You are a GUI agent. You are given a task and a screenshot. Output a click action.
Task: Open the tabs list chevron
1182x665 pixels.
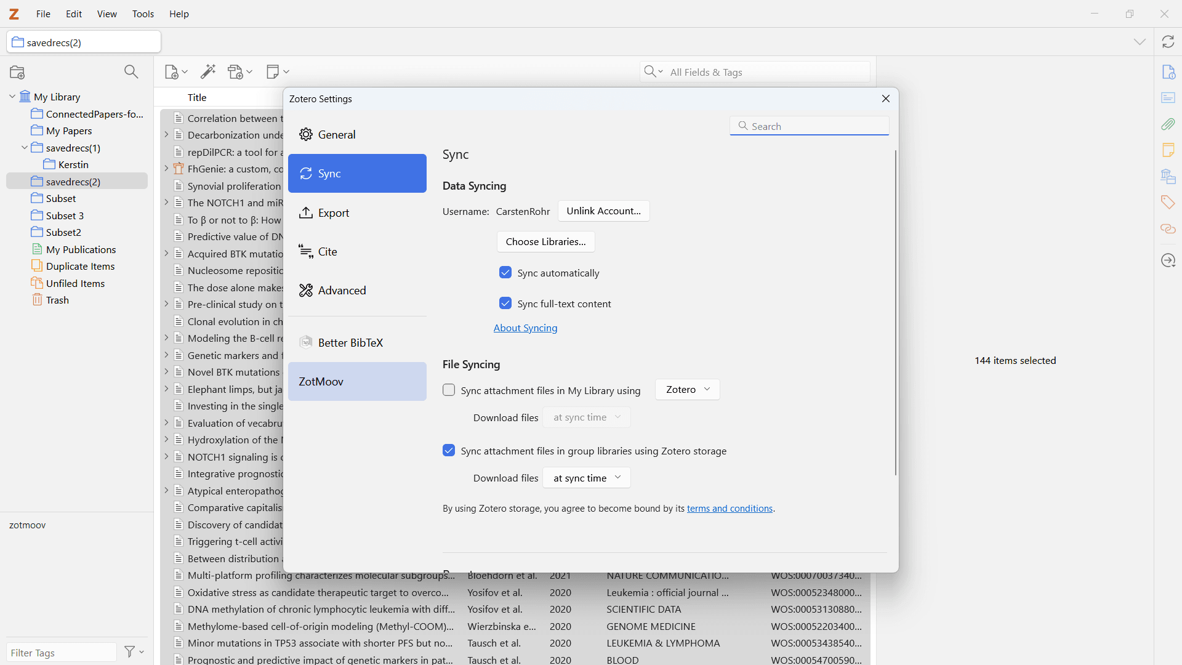tap(1140, 42)
